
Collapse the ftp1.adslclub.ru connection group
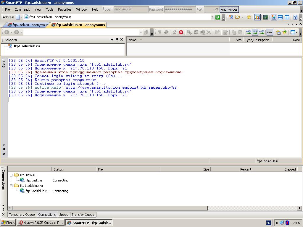pos(11,186)
